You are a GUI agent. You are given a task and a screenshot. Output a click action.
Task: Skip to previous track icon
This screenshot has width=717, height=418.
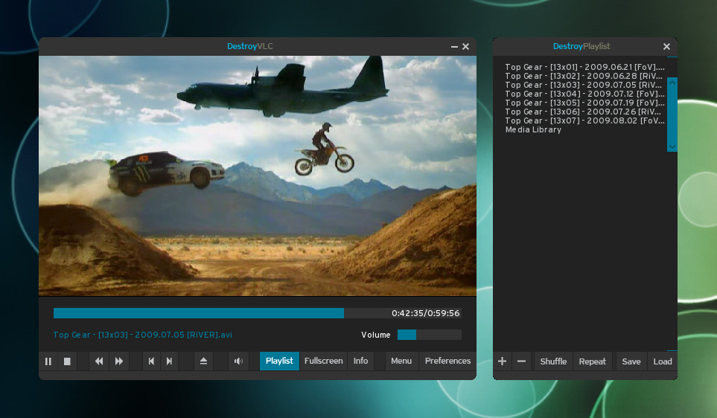coord(151,361)
